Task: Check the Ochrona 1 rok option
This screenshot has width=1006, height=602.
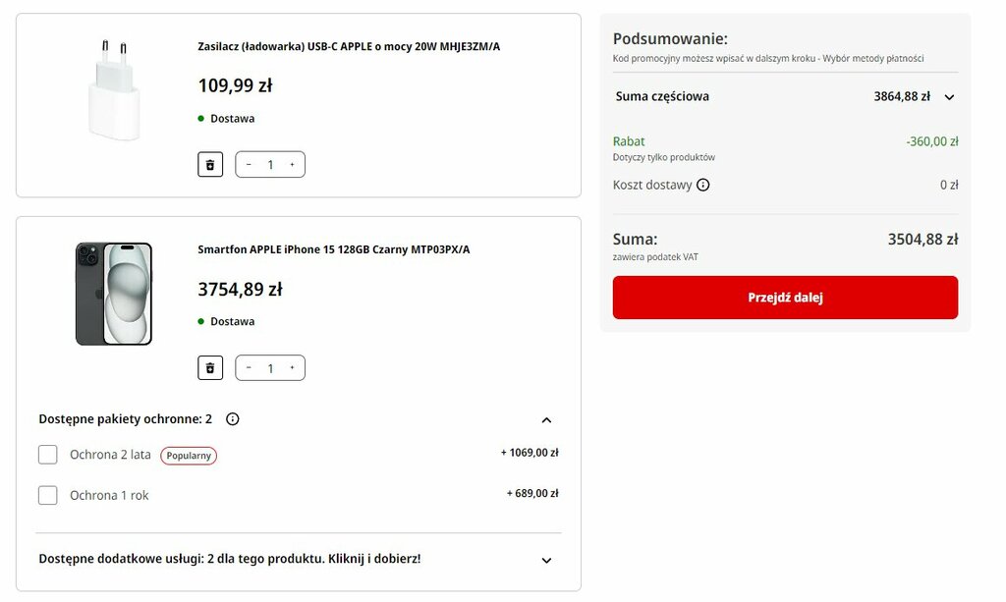Action: click(x=47, y=495)
